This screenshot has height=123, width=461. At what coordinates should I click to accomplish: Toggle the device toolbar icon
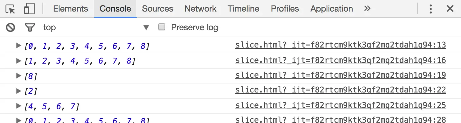click(29, 9)
